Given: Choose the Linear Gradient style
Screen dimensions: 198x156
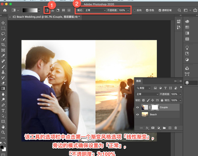Looking at the screenshot, I should [47, 10].
